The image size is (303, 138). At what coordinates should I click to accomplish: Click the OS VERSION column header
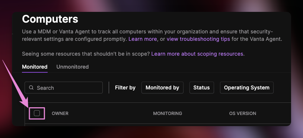243,114
